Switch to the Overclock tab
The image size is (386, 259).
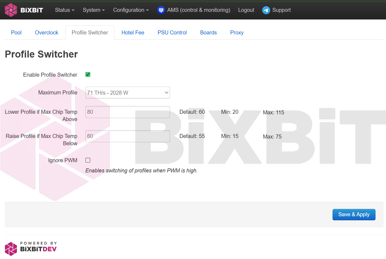tap(46, 33)
